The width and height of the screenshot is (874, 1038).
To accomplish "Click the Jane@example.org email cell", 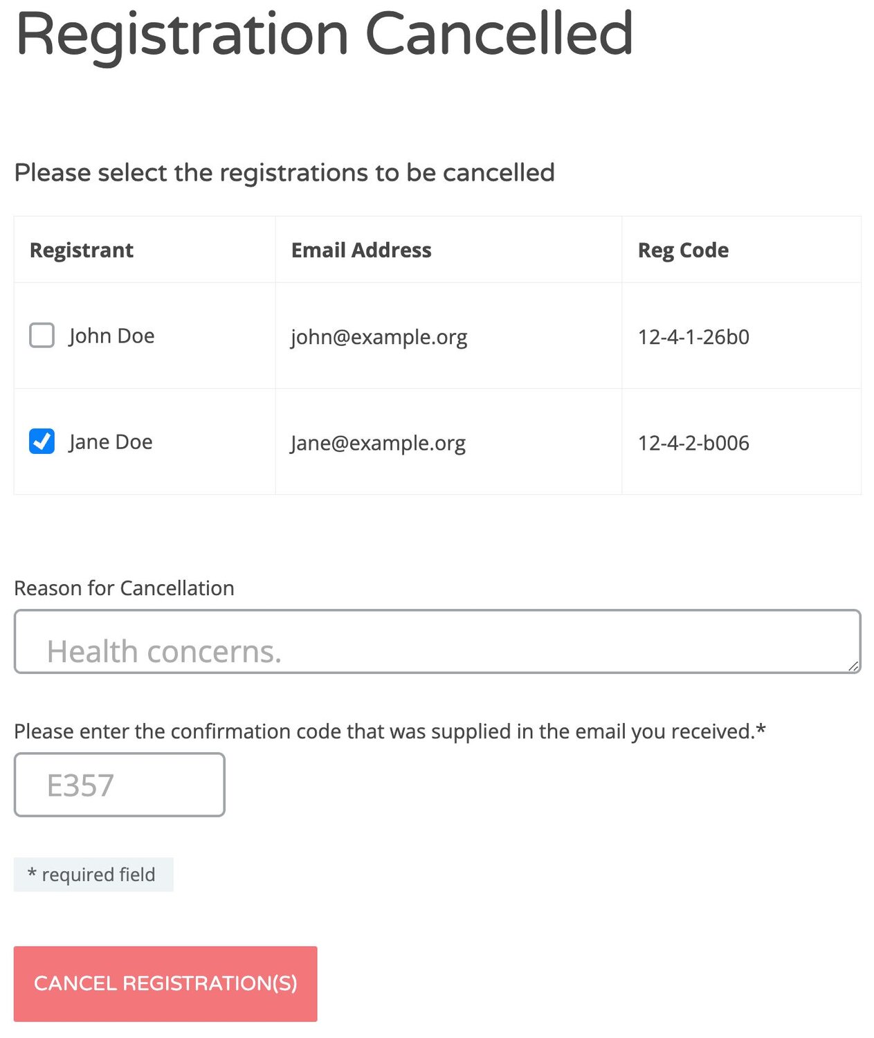I will (x=378, y=443).
